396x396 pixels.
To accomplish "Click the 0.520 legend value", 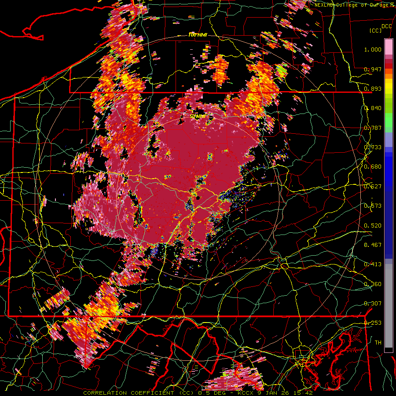I will pyautogui.click(x=373, y=226).
